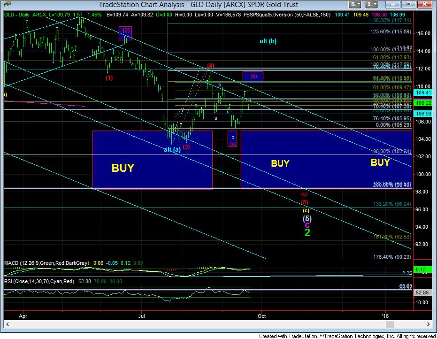Minimize the Chart Analysis window
This screenshot has height=339, width=437.
tap(392, 4)
